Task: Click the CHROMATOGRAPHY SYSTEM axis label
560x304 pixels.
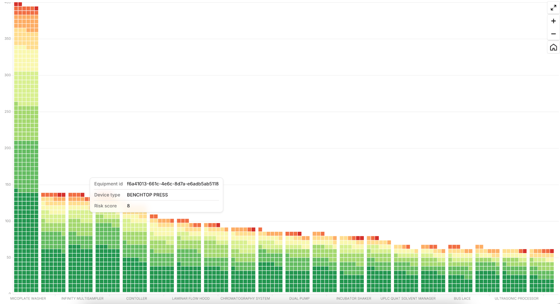Action: tap(245, 298)
